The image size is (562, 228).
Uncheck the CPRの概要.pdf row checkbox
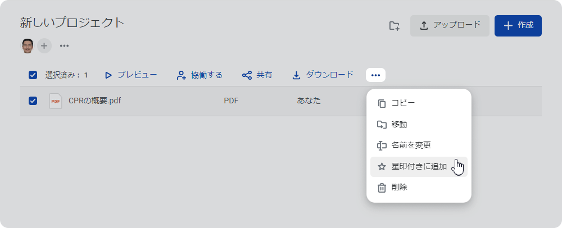33,101
